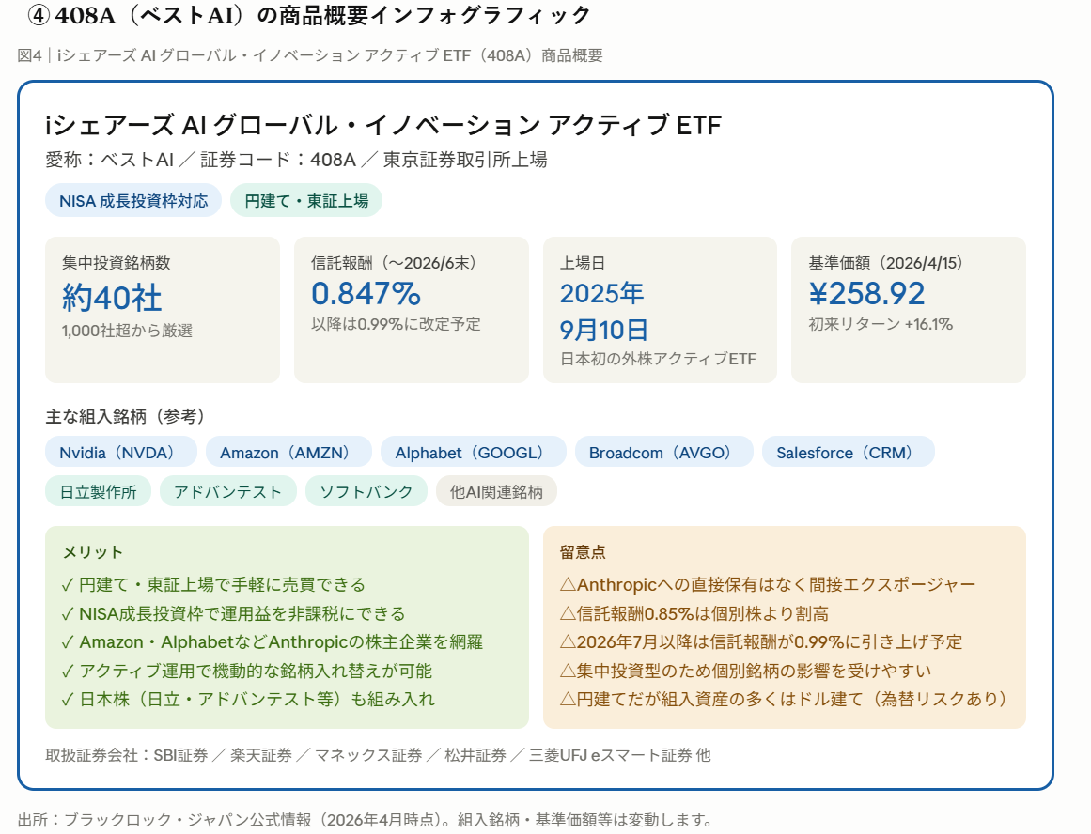Click the Alphabet (GOOGL) chip
This screenshot has width=1091, height=834.
[x=473, y=452]
